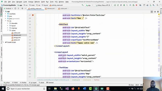
Task: Close the colors.xml tab
Action: coord(68,9)
